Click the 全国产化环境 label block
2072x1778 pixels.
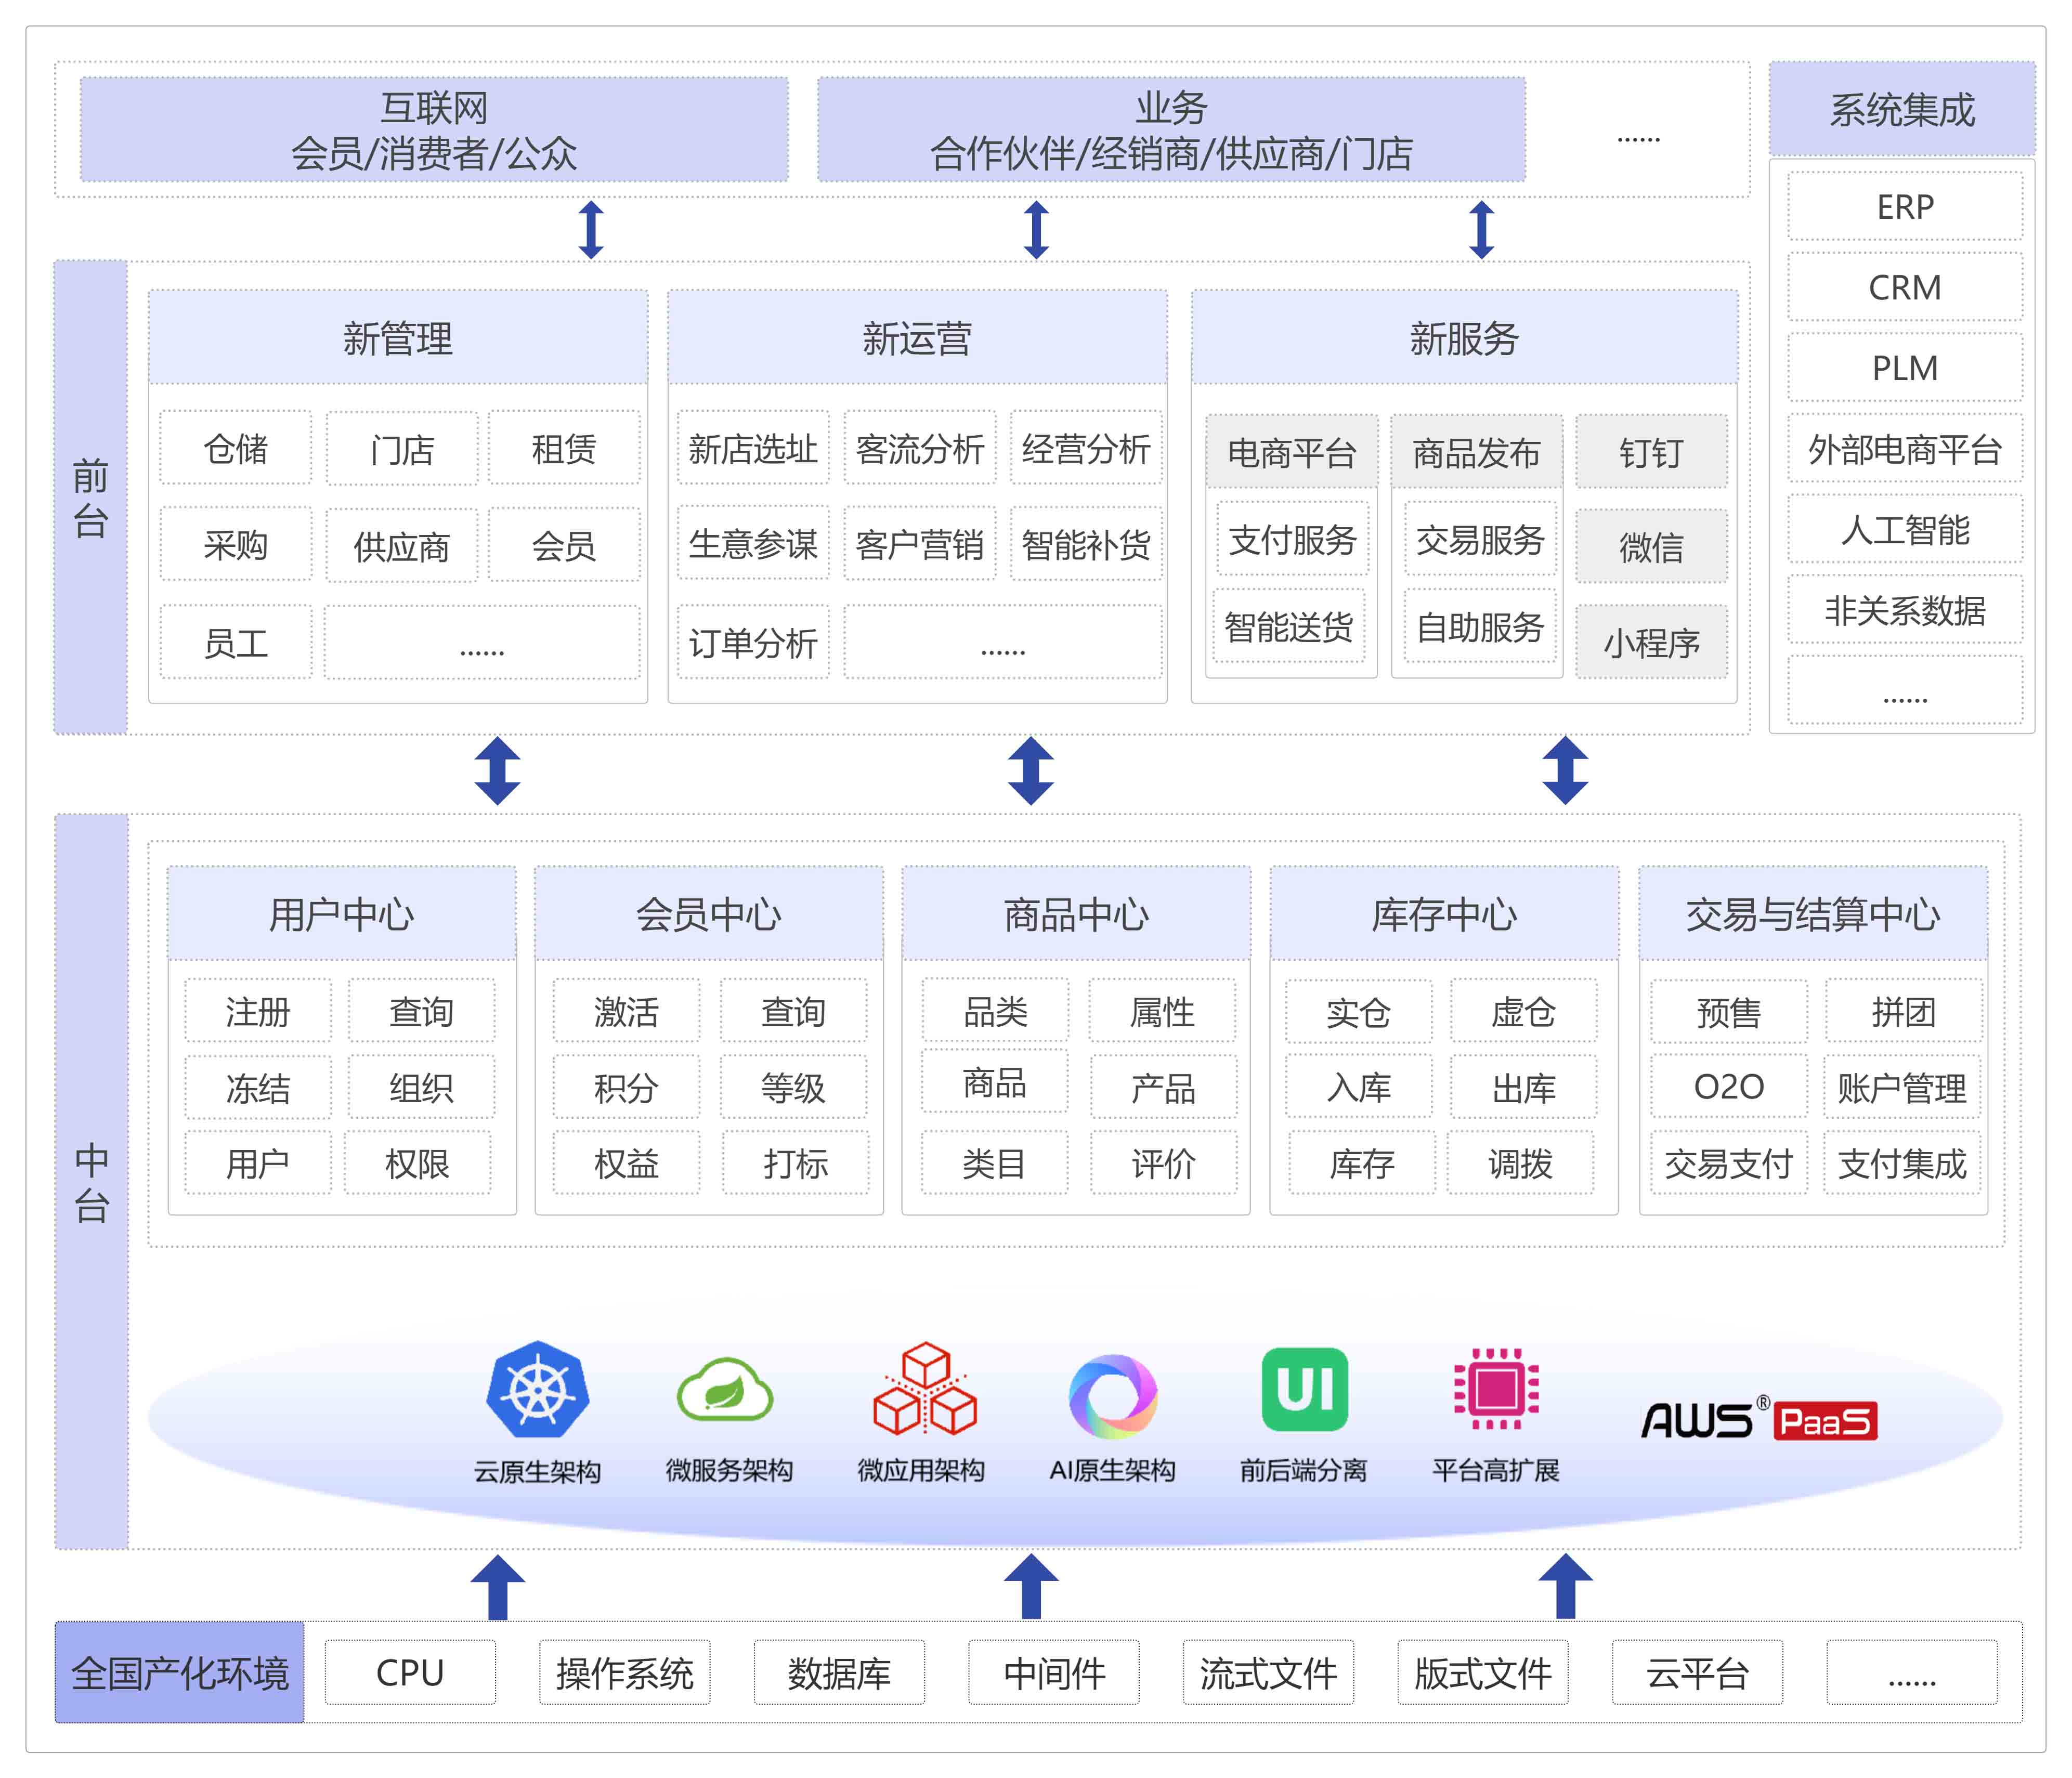(180, 1672)
